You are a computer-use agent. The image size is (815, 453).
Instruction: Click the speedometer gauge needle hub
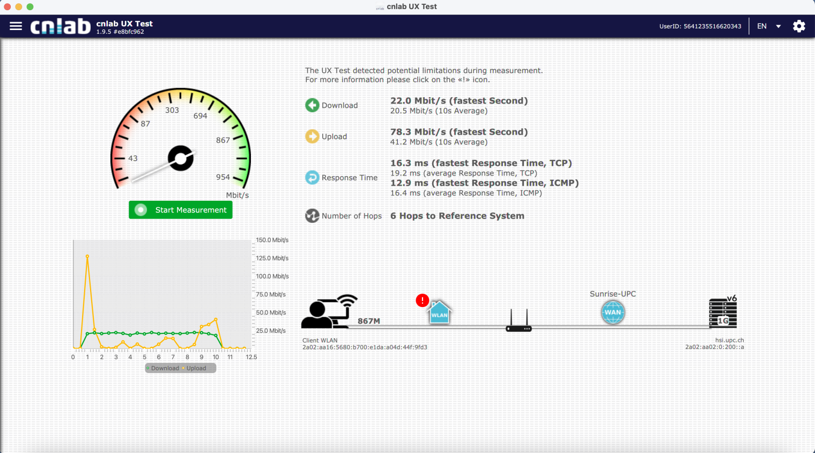(181, 158)
